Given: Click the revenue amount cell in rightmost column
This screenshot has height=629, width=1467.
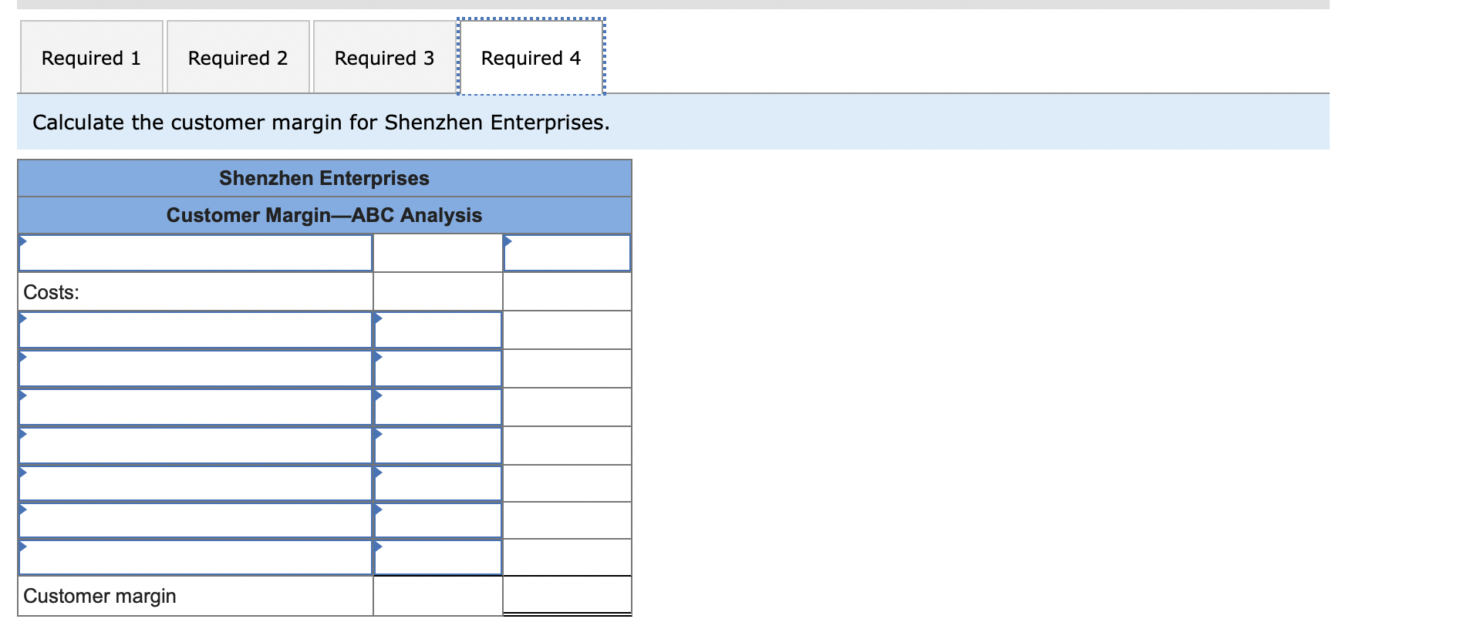Looking at the screenshot, I should 567,252.
